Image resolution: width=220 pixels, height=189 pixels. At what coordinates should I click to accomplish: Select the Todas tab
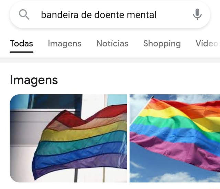[21, 43]
